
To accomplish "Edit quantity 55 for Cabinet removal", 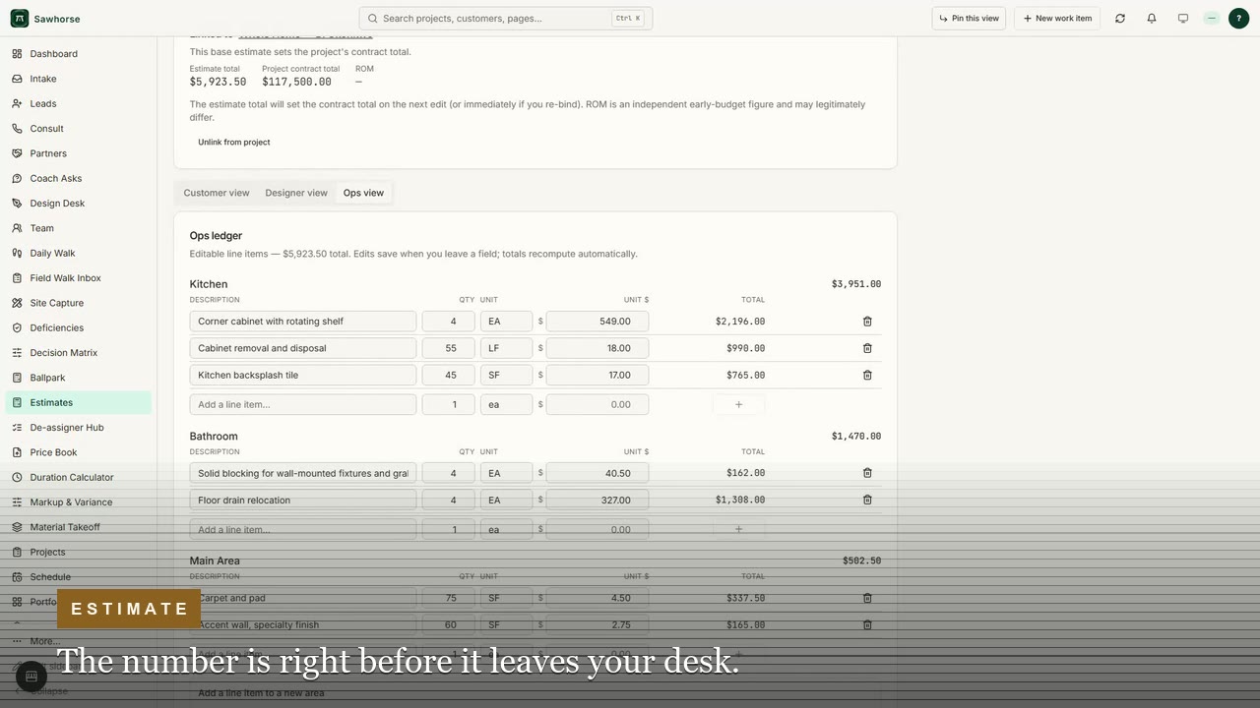I will coord(449,348).
